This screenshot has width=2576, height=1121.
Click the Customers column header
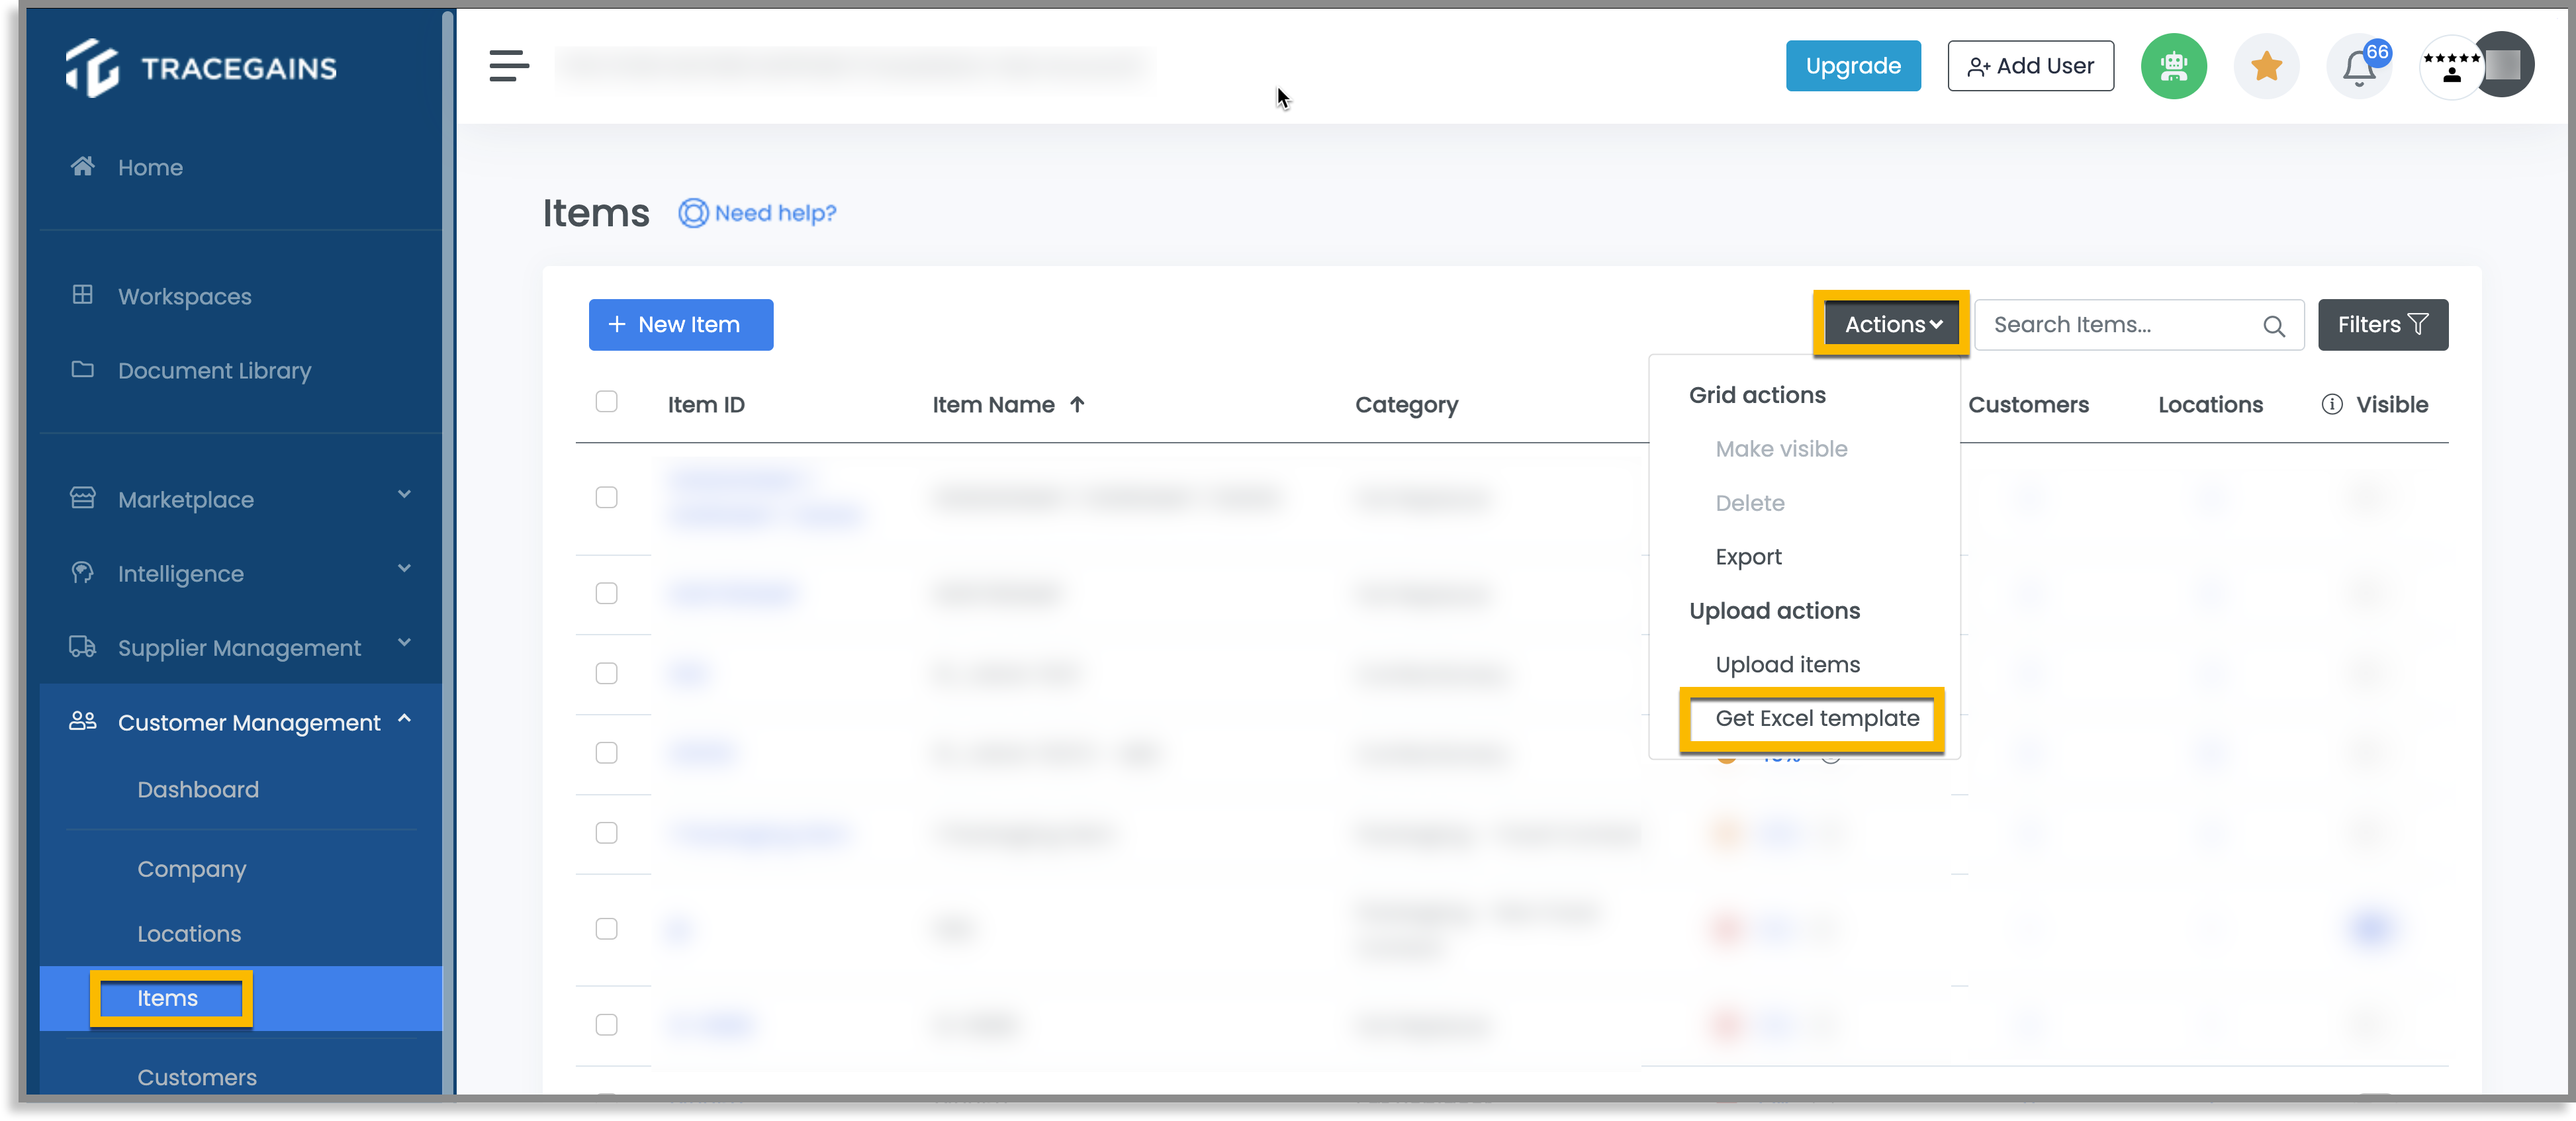click(x=2028, y=404)
